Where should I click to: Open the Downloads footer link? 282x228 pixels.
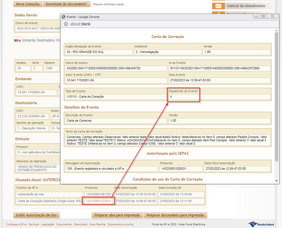coord(81,225)
